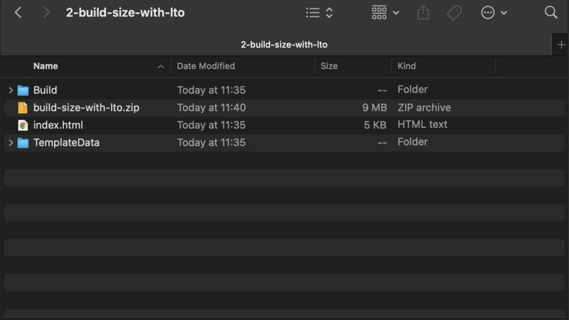Click the forward navigation arrow
This screenshot has height=320, width=569.
tap(47, 13)
